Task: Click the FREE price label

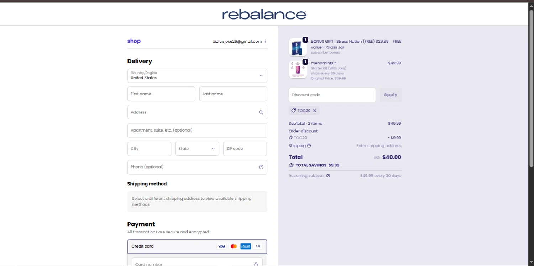Action: point(397,42)
